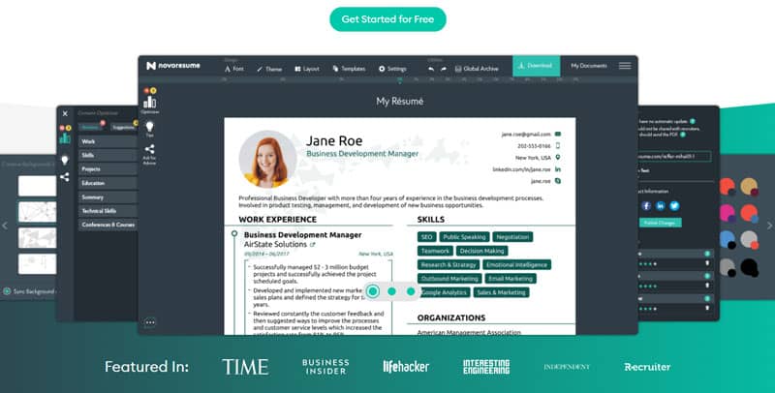Viewport: 775px width, 393px height.
Task: Select the Education section item
Action: [108, 183]
